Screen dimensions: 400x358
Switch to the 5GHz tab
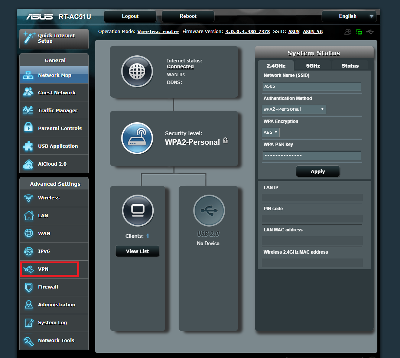tap(313, 66)
